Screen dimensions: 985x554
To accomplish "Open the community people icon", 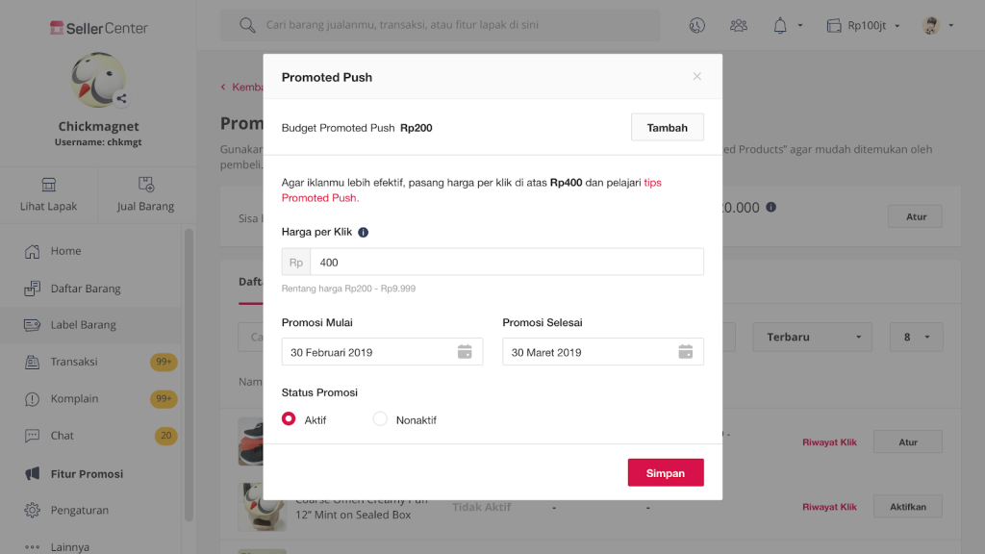I will click(738, 25).
